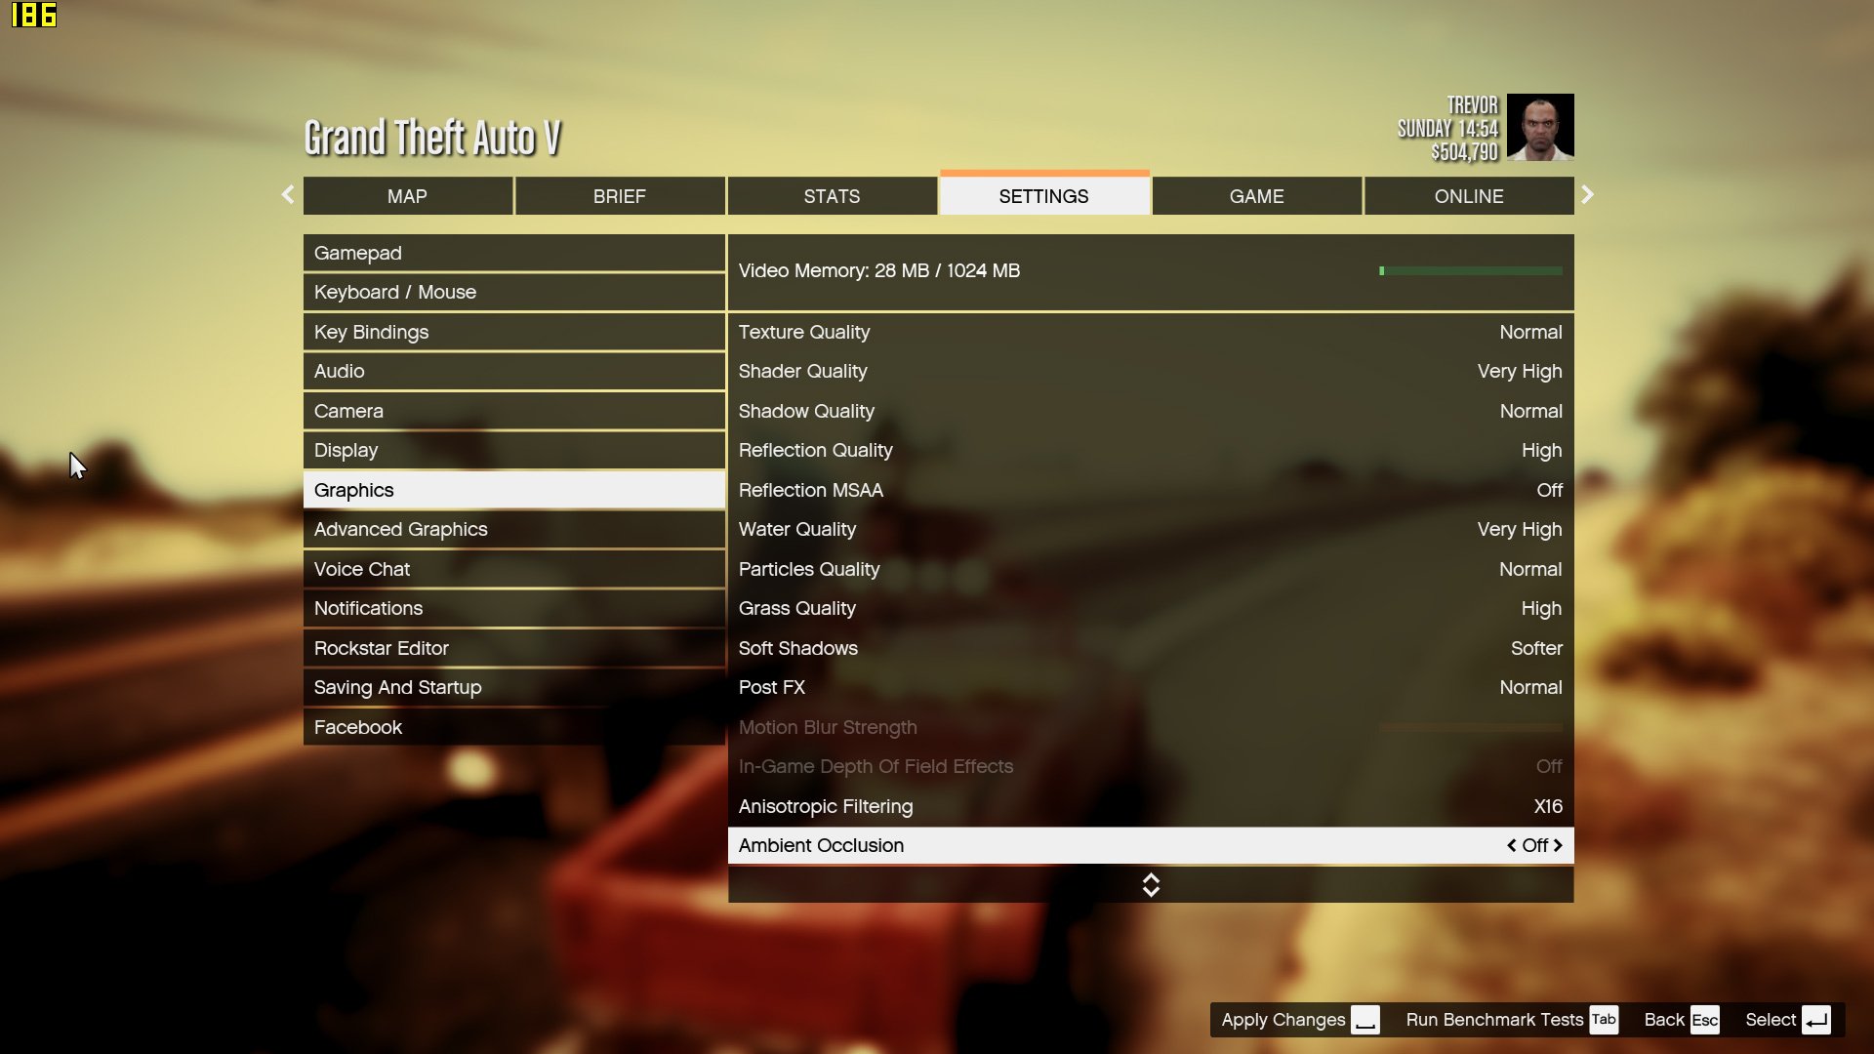Open Advanced Graphics settings menu
Image resolution: width=1874 pixels, height=1054 pixels.
pyautogui.click(x=400, y=529)
